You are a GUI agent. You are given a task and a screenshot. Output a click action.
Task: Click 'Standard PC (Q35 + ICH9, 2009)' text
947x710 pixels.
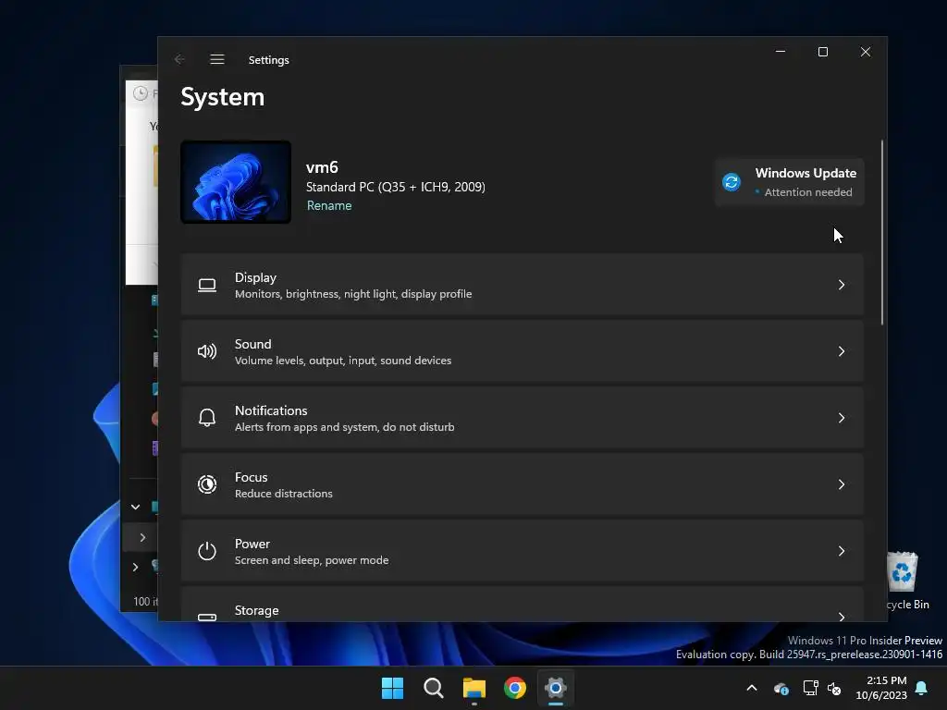point(396,187)
